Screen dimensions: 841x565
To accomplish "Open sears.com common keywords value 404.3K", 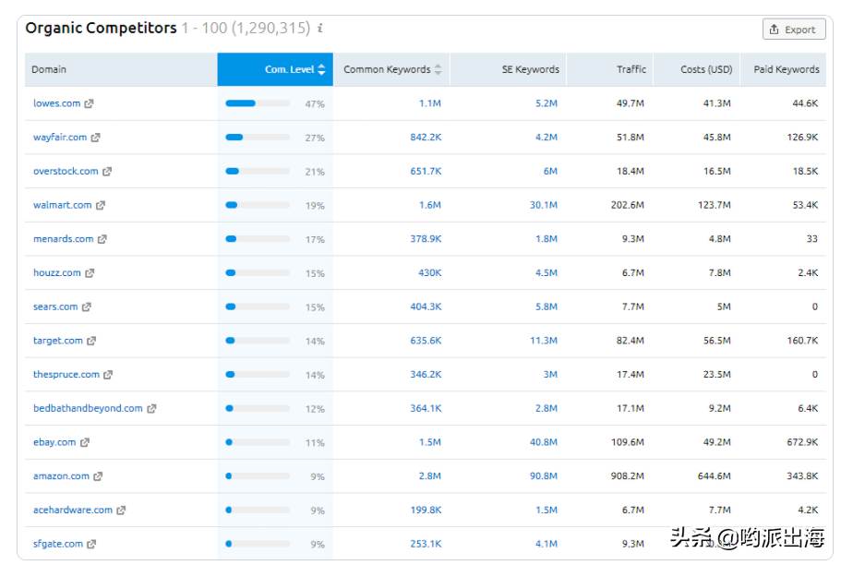I will click(x=426, y=307).
